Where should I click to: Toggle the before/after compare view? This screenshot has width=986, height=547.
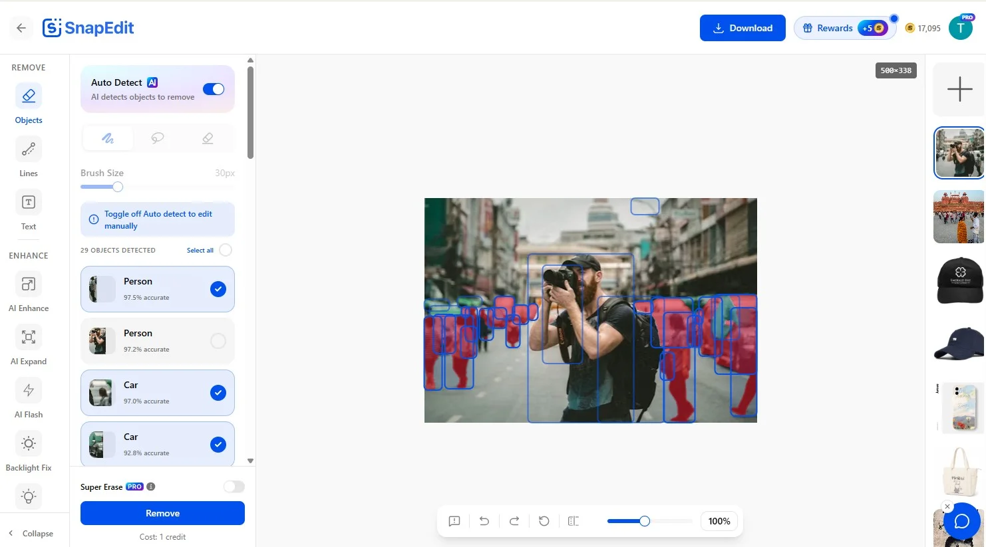[x=574, y=521]
